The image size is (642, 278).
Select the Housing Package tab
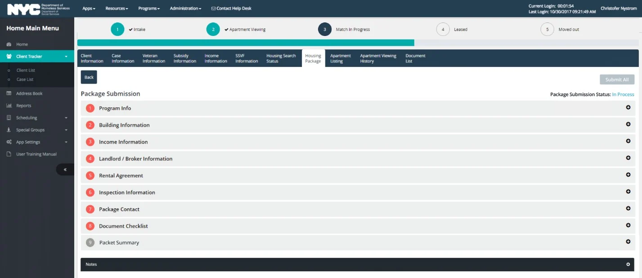[x=313, y=58]
